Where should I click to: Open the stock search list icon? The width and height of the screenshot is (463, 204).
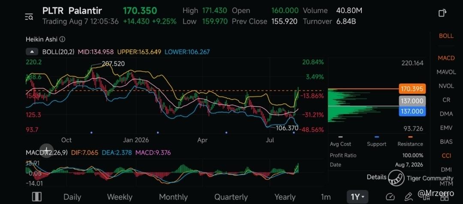pos(29,17)
